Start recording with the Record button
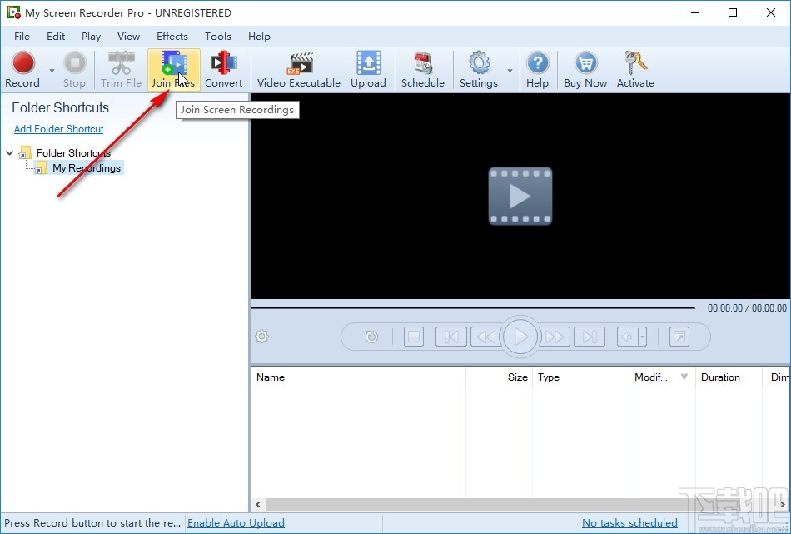 coord(22,70)
